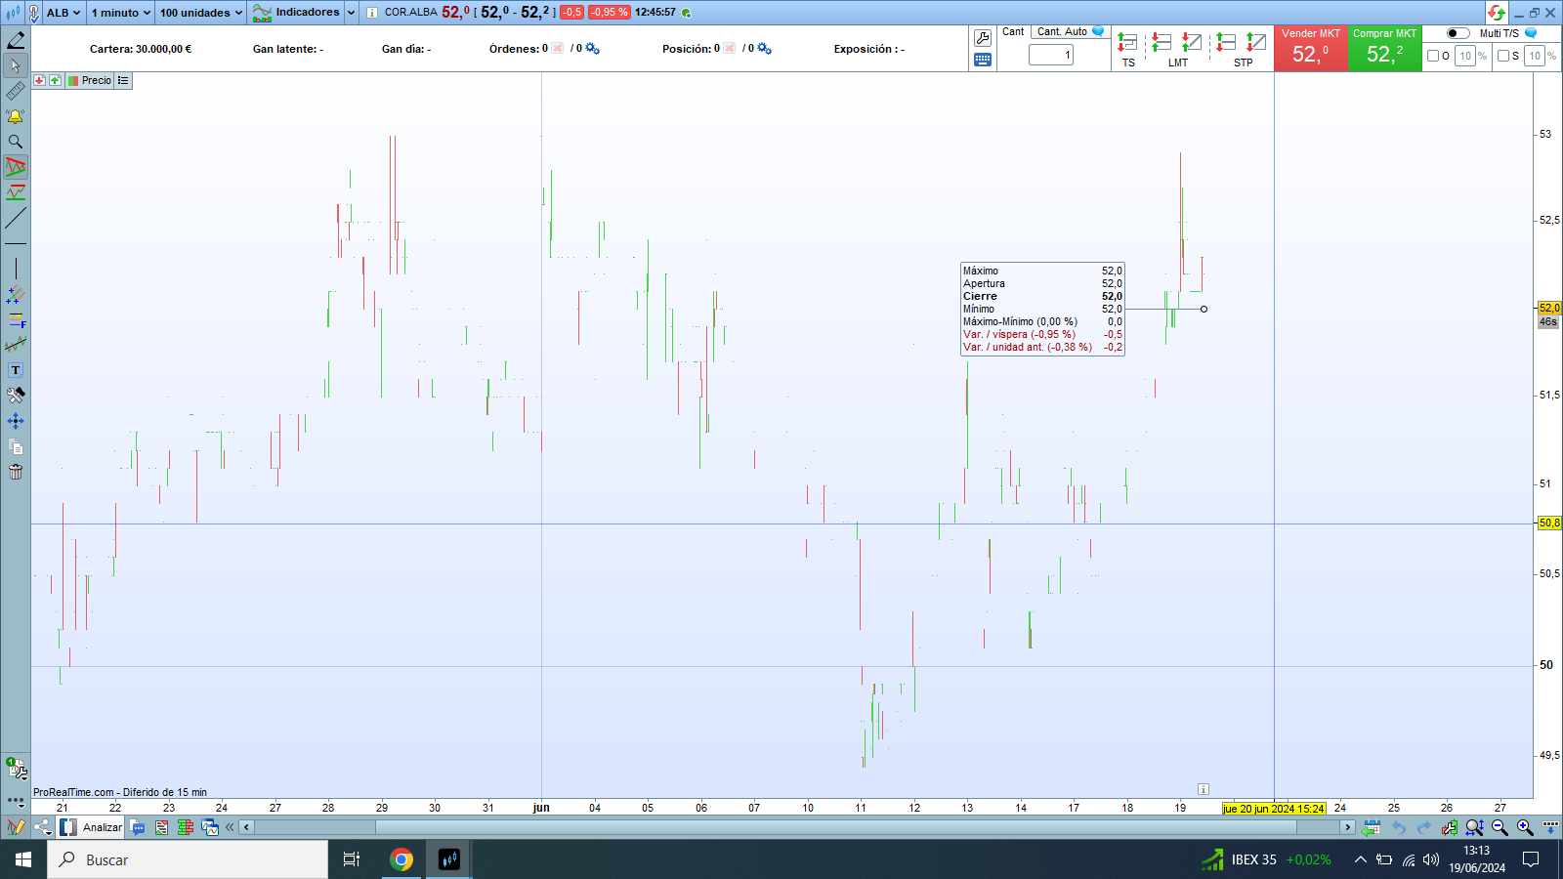Click the undo arrow in bottom toolbar
Image resolution: width=1563 pixels, height=879 pixels.
[x=1398, y=827]
